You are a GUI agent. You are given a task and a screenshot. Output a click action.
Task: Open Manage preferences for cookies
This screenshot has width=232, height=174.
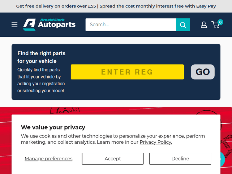click(x=49, y=159)
